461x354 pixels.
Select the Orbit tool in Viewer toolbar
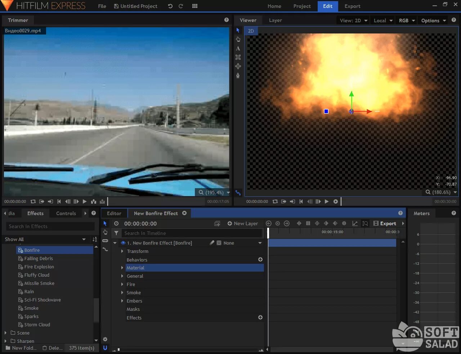(238, 66)
